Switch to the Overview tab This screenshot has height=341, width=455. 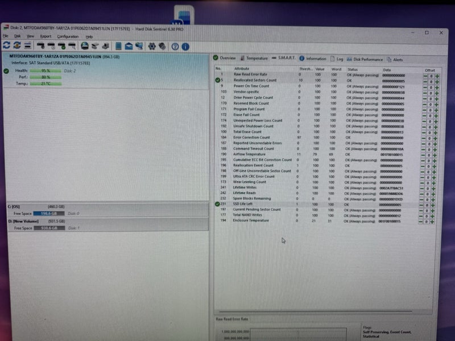(x=224, y=58)
